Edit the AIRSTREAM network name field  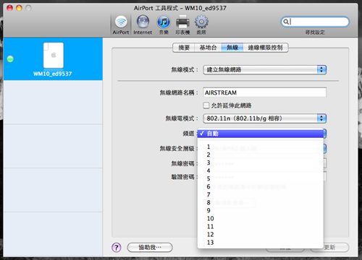coord(265,92)
